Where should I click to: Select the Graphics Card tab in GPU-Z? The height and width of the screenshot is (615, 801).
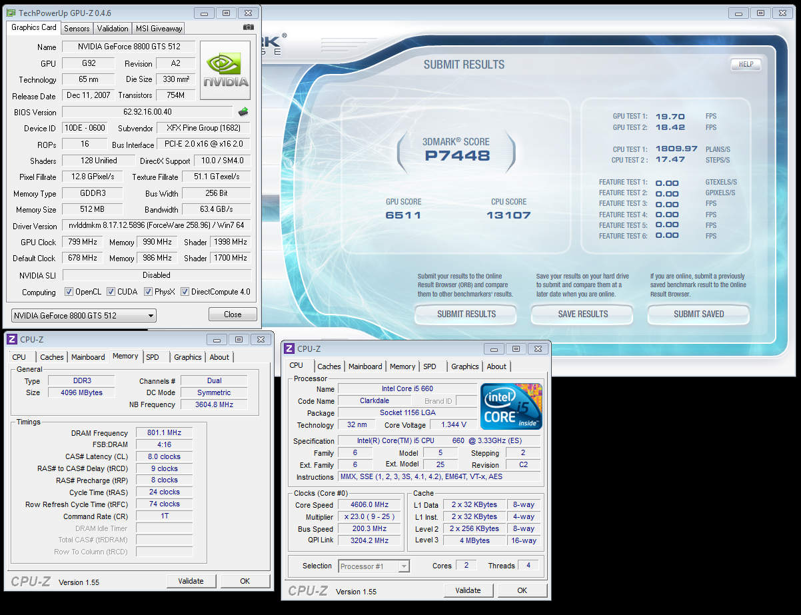pos(34,27)
